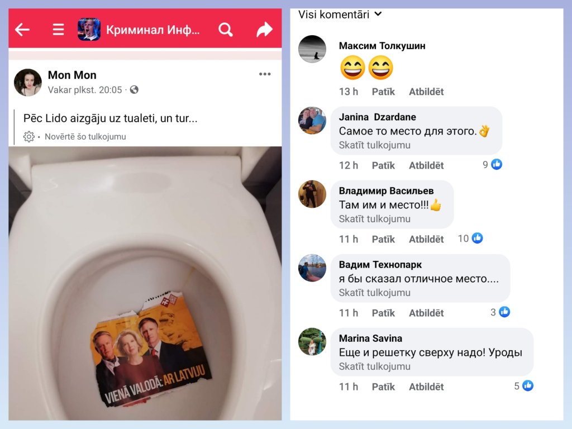The image size is (572, 429).
Task: Click the Novērtē šo tulkojumu link
Action: pos(85,136)
